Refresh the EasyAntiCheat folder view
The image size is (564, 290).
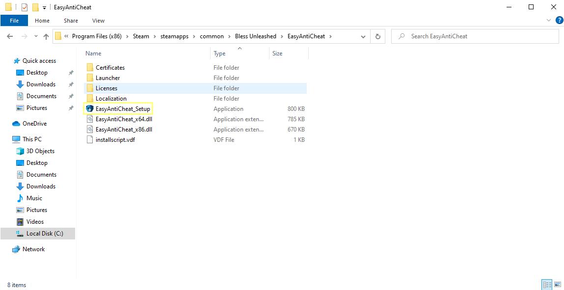coord(377,36)
